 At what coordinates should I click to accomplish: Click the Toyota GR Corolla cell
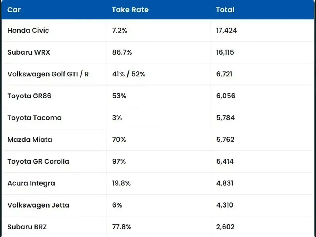tap(38, 161)
